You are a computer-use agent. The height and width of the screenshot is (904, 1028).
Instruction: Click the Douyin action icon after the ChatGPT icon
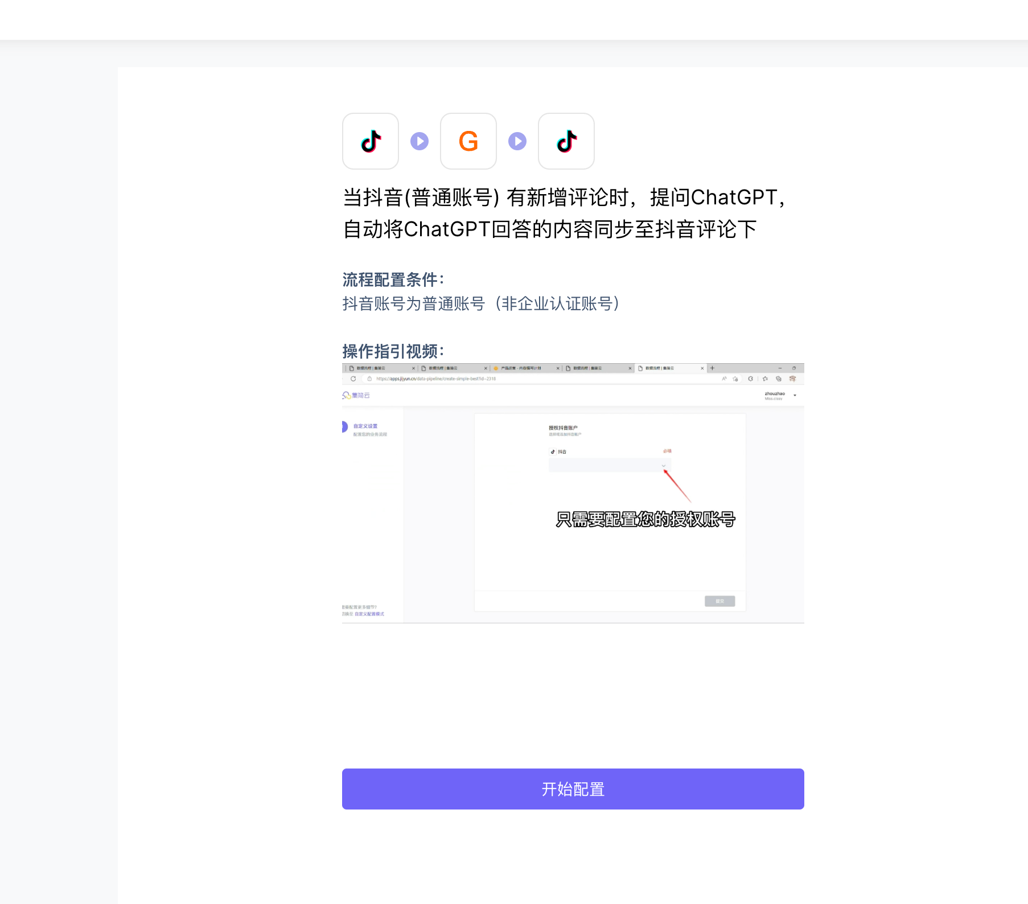[x=566, y=141]
